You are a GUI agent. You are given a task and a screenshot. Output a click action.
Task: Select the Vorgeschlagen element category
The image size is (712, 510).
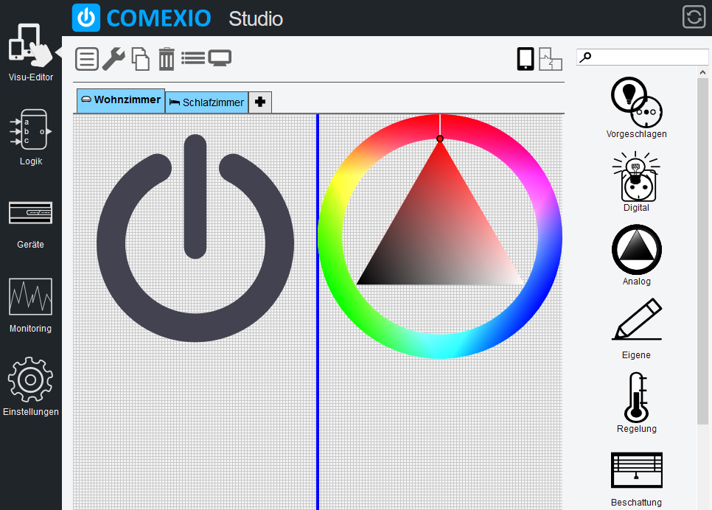pyautogui.click(x=636, y=108)
